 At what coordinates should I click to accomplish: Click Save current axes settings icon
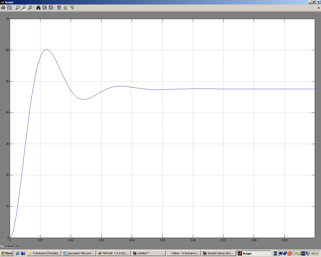tap(45, 8)
